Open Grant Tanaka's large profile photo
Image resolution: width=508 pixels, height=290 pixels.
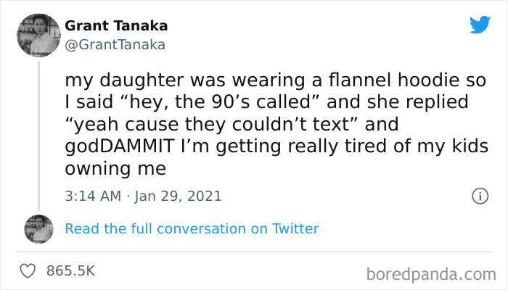click(x=38, y=35)
